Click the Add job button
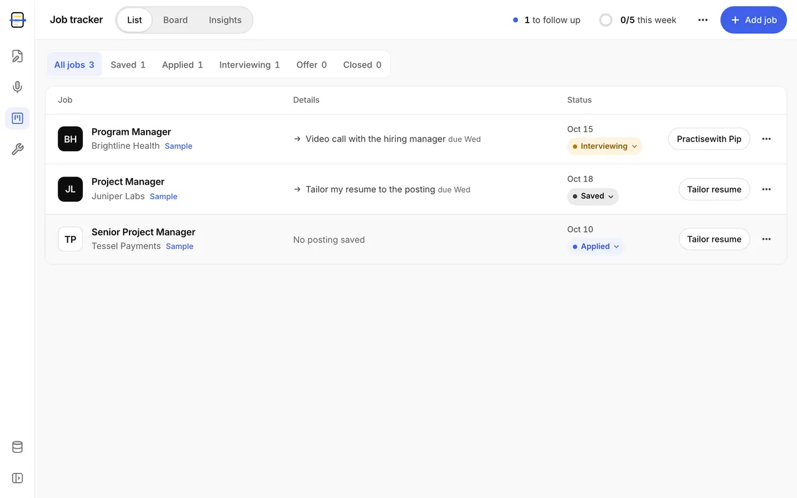Image resolution: width=797 pixels, height=498 pixels. (x=754, y=20)
